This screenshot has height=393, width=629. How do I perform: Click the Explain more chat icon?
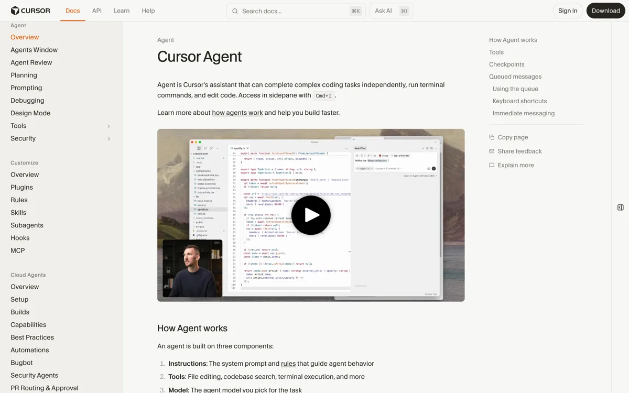(492, 165)
